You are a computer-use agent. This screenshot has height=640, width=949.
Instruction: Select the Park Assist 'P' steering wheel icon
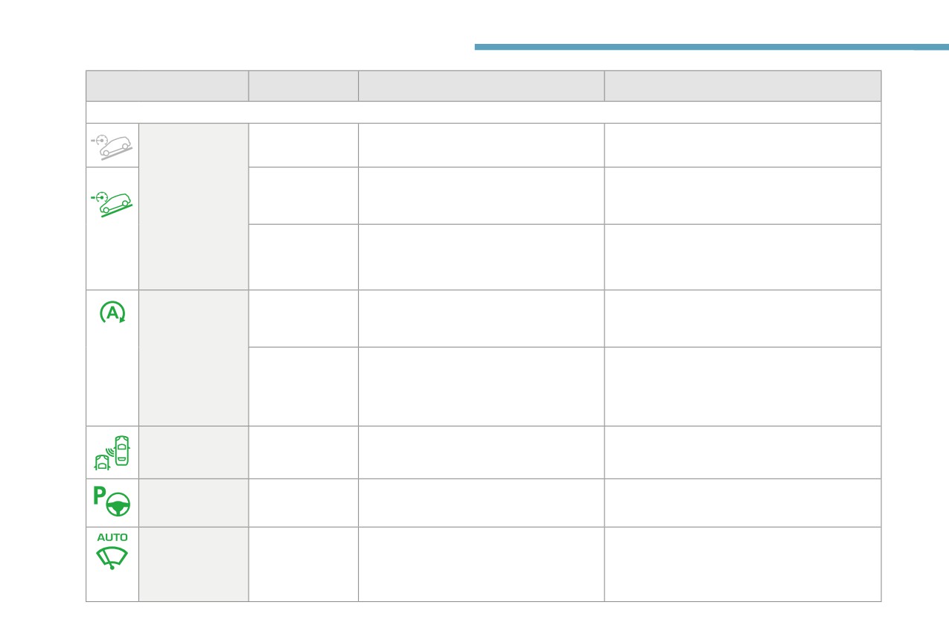pyautogui.click(x=112, y=502)
